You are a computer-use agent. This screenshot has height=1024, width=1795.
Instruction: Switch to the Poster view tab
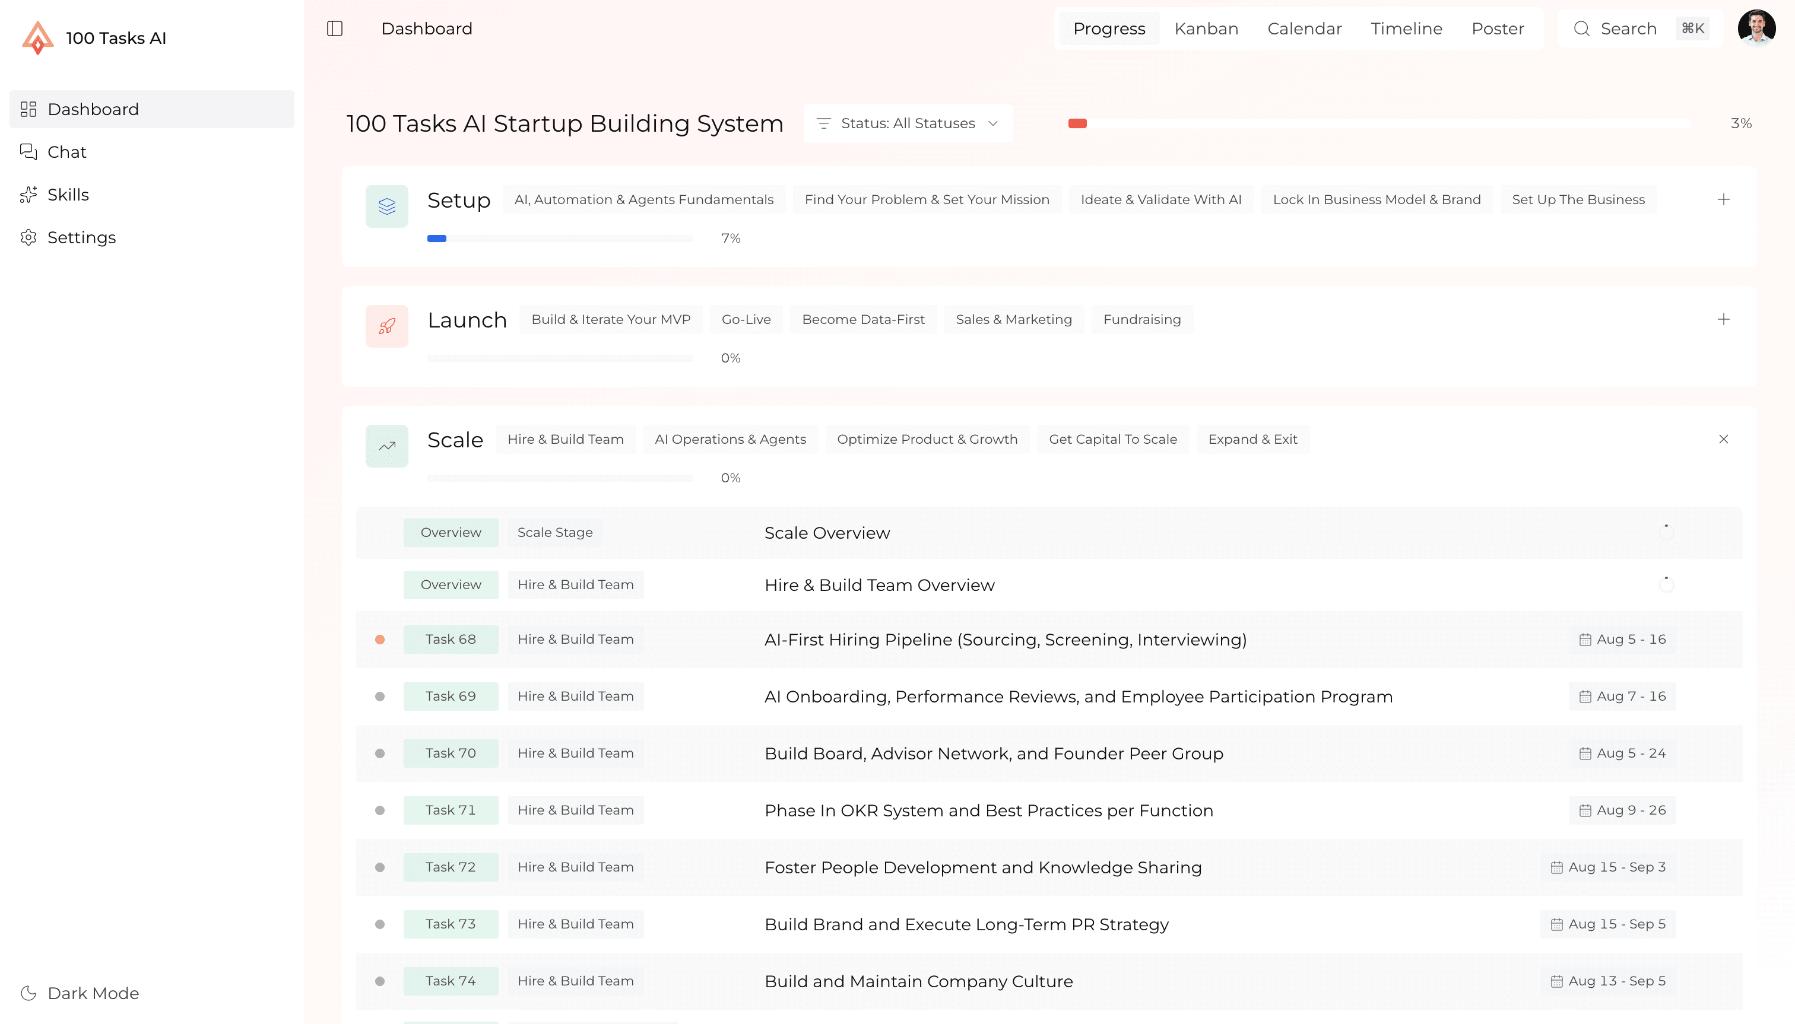(1498, 29)
